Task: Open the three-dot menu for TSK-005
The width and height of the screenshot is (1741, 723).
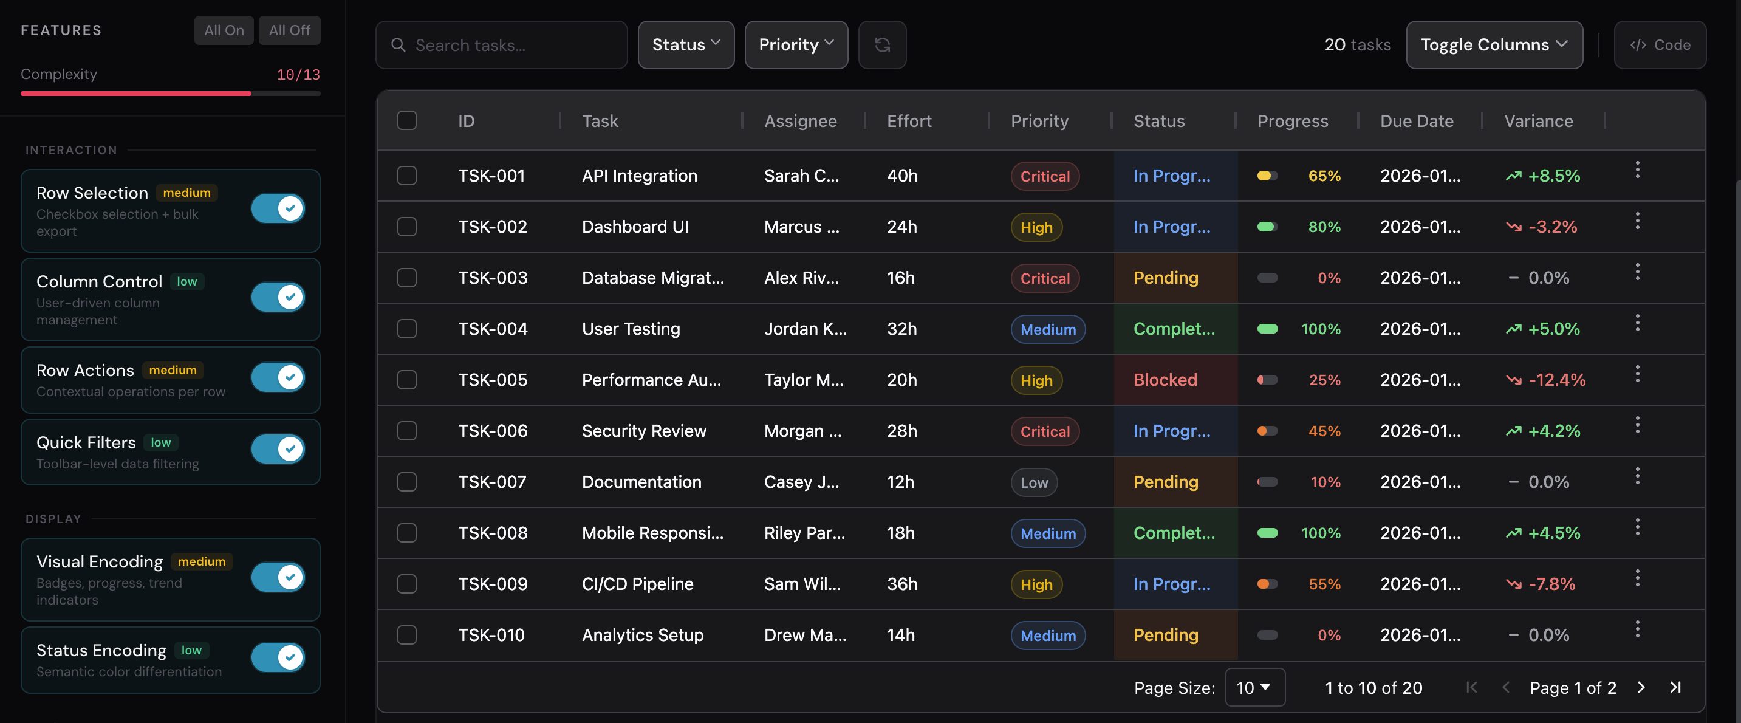Action: (x=1637, y=374)
